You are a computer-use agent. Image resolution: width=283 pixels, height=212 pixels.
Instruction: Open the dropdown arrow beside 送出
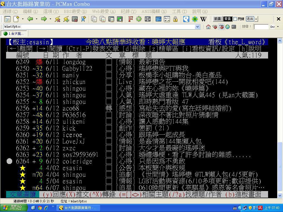[x=256, y=19]
